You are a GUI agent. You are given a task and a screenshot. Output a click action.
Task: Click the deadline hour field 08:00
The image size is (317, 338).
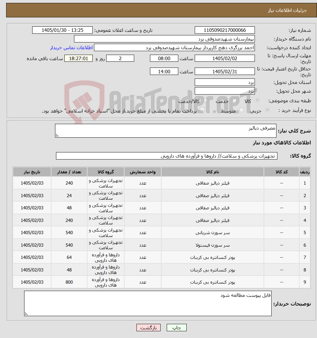[164, 59]
